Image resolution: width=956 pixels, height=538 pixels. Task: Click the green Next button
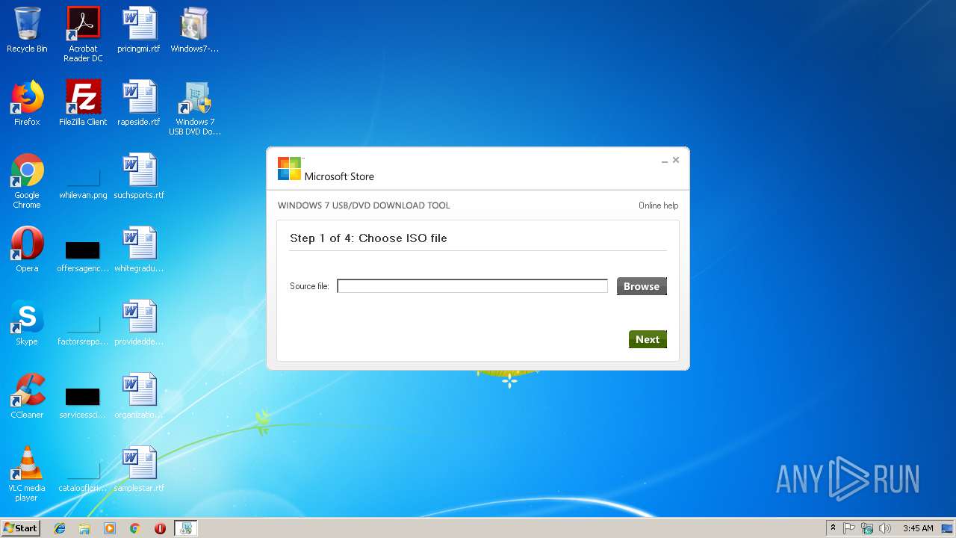648,339
